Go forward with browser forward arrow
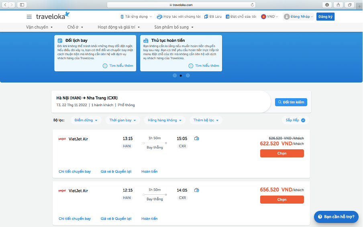Viewport: 363px width, 227px height. tap(12, 5)
